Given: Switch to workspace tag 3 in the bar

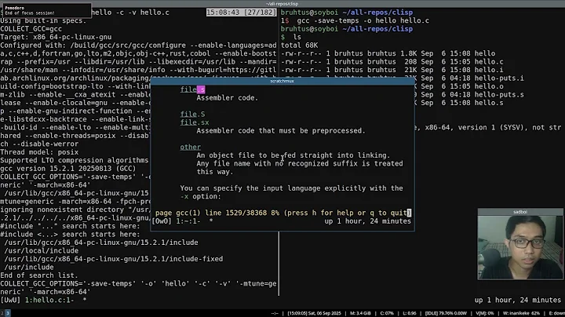Looking at the screenshot, I should pyautogui.click(x=8, y=313).
